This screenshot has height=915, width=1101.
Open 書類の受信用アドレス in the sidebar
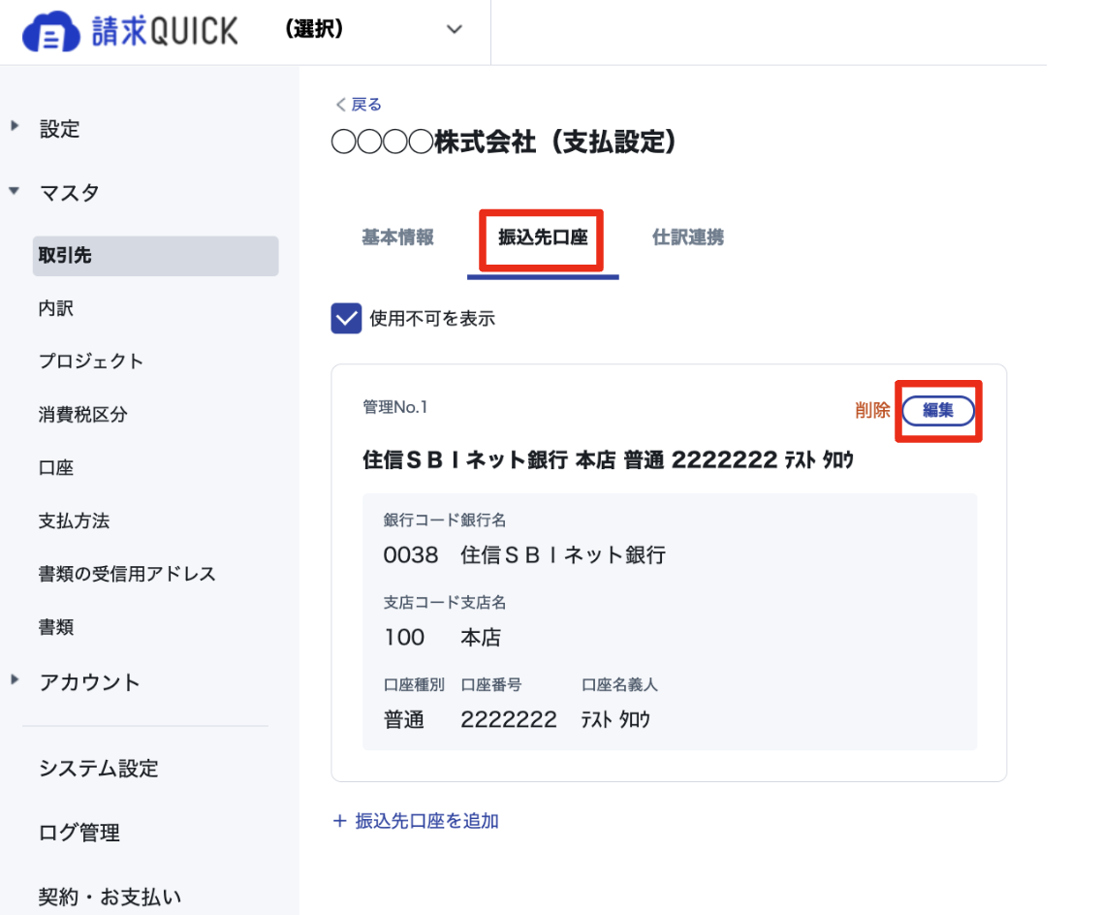click(127, 574)
